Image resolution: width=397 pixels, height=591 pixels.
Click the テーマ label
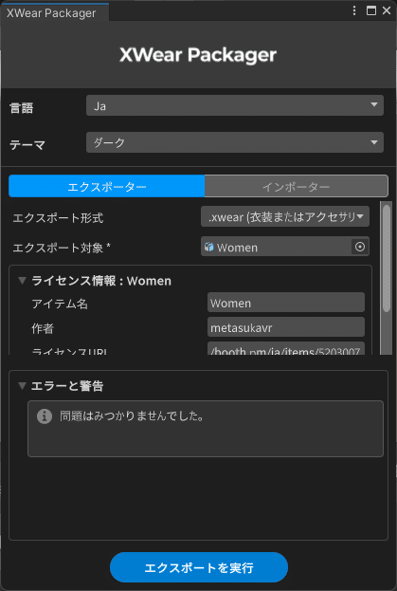click(x=27, y=145)
